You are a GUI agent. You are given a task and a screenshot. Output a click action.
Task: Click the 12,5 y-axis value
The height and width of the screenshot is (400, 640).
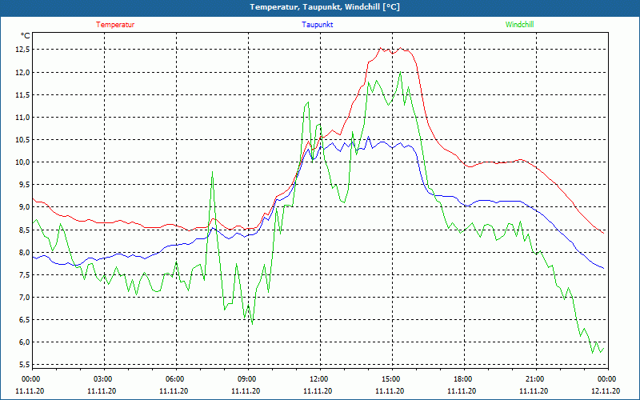pyautogui.click(x=23, y=50)
